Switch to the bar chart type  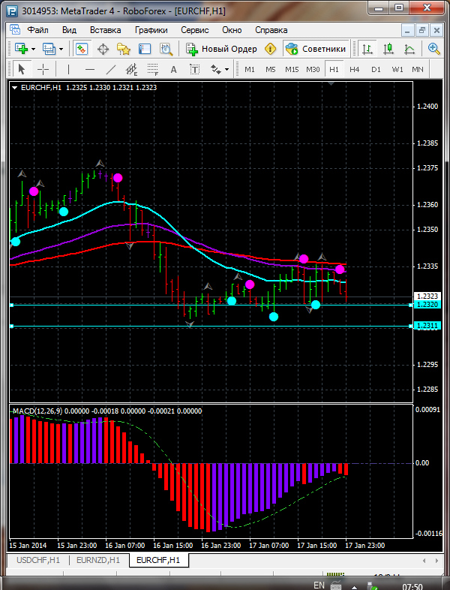367,49
